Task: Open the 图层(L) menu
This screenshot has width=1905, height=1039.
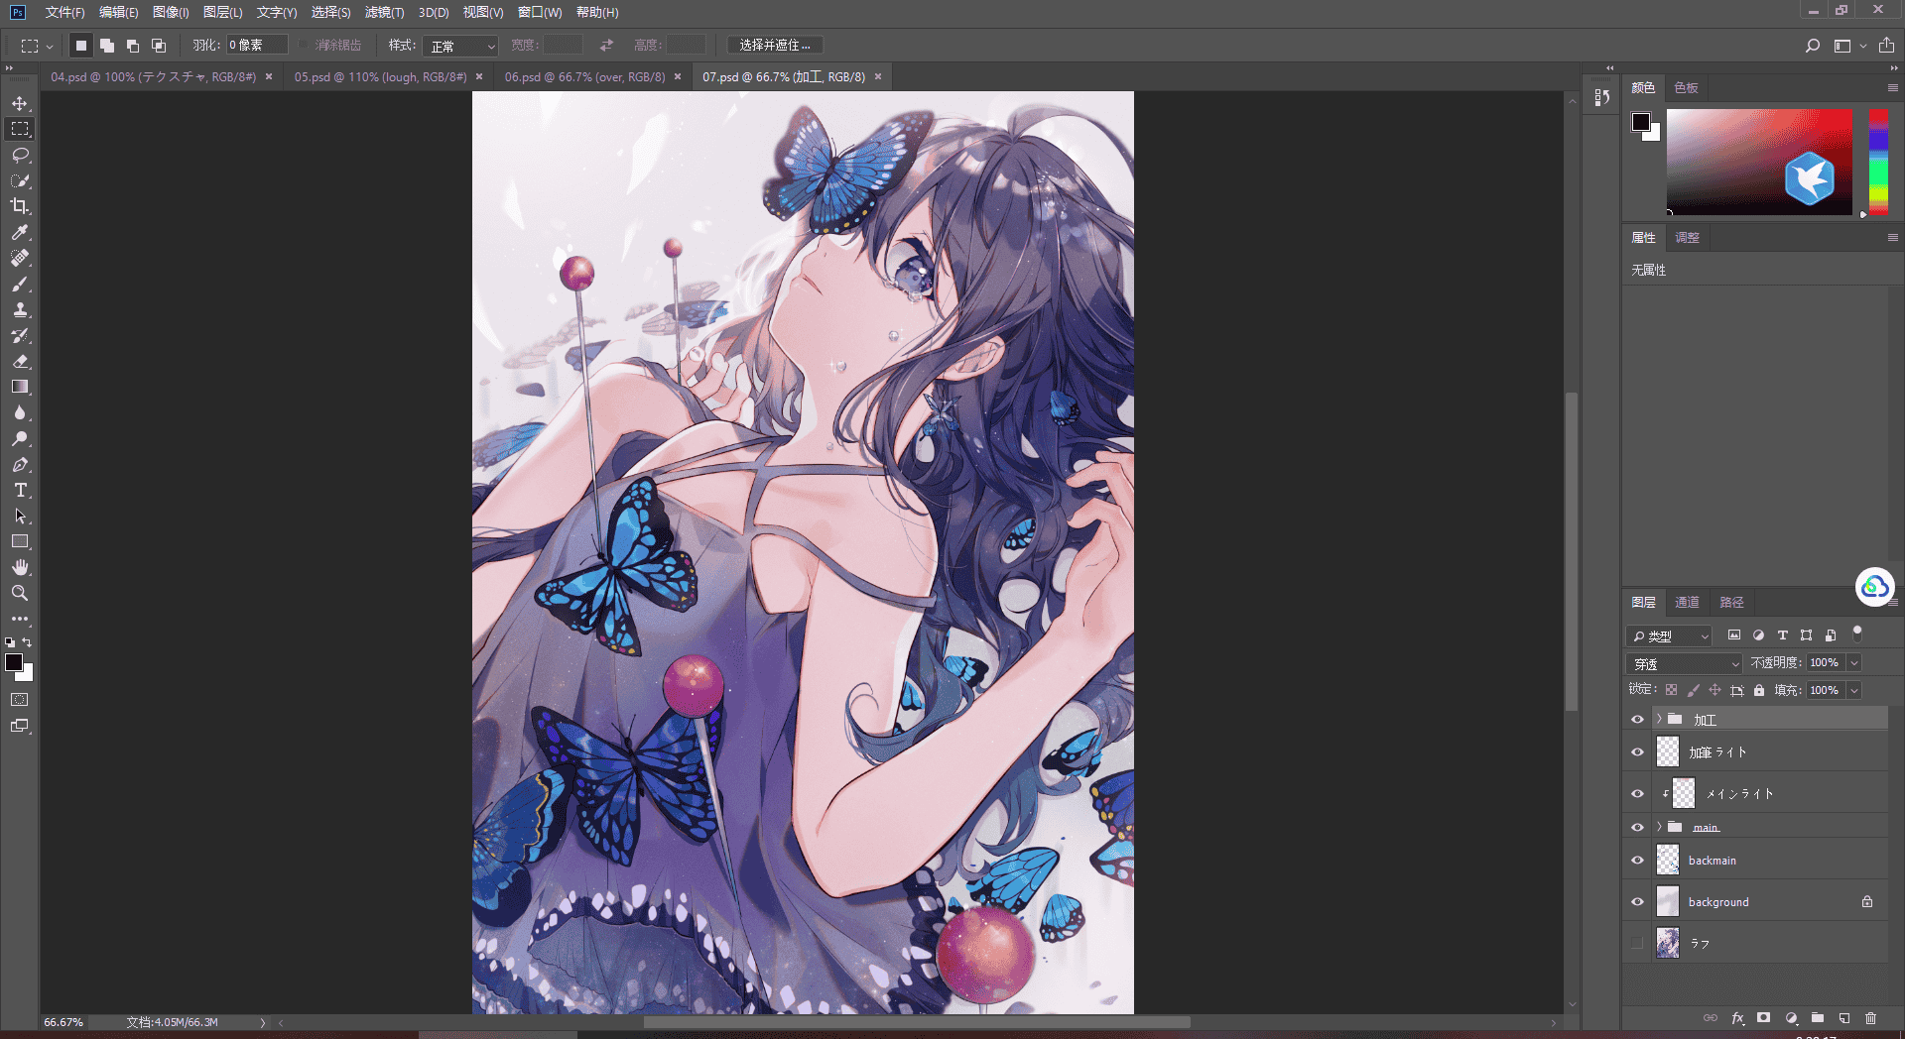Action: (x=222, y=12)
